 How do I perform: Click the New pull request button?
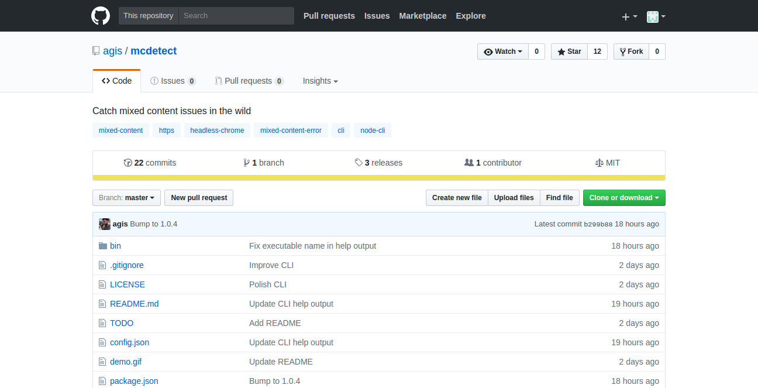[x=199, y=198]
